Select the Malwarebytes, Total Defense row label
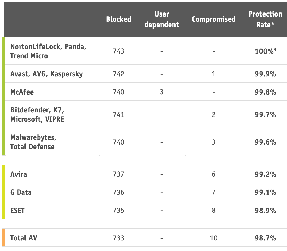Image resolution: width=287 pixels, height=251 pixels. (33, 142)
